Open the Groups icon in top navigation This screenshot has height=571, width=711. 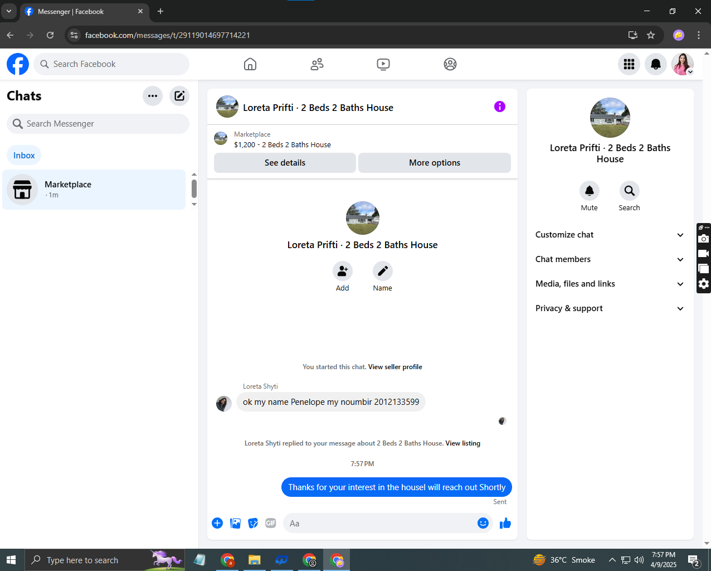pos(450,64)
